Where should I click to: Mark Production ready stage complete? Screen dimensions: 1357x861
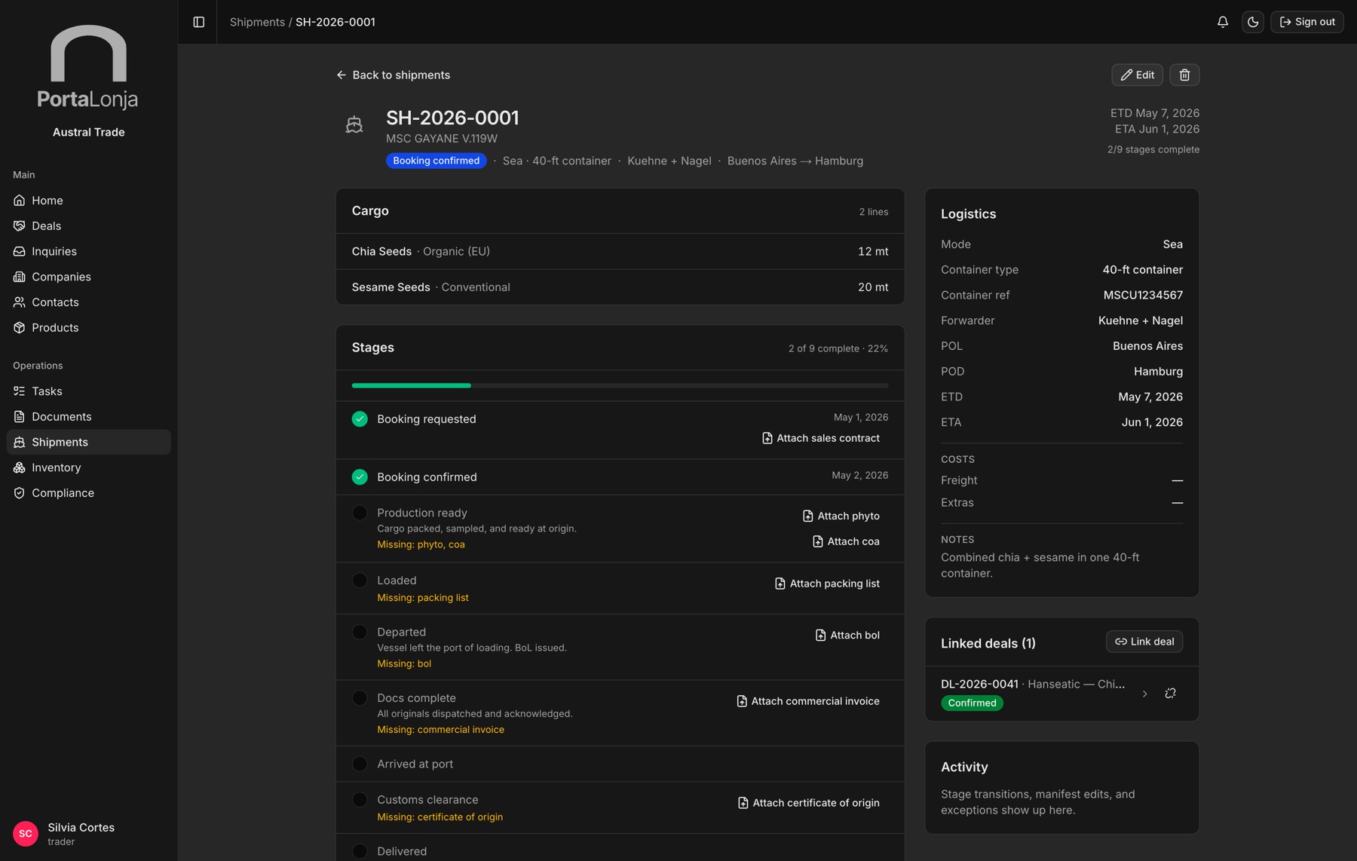point(360,513)
